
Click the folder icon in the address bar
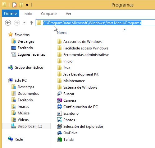click(39, 23)
